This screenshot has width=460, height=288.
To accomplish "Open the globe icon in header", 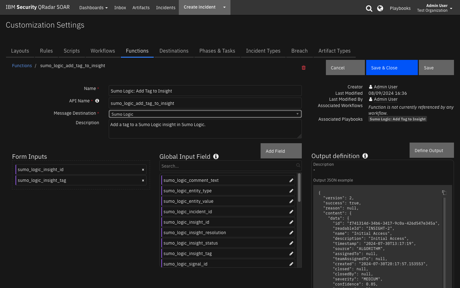I will click(380, 8).
